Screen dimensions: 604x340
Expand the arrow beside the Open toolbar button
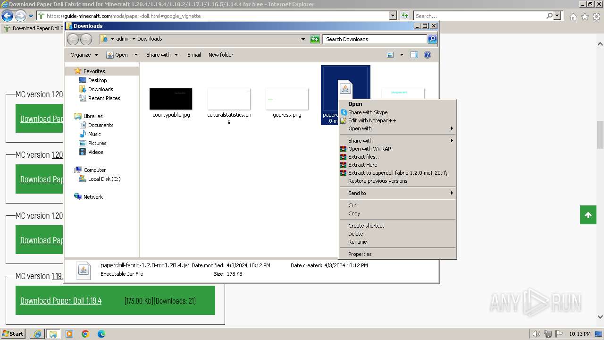pos(136,55)
